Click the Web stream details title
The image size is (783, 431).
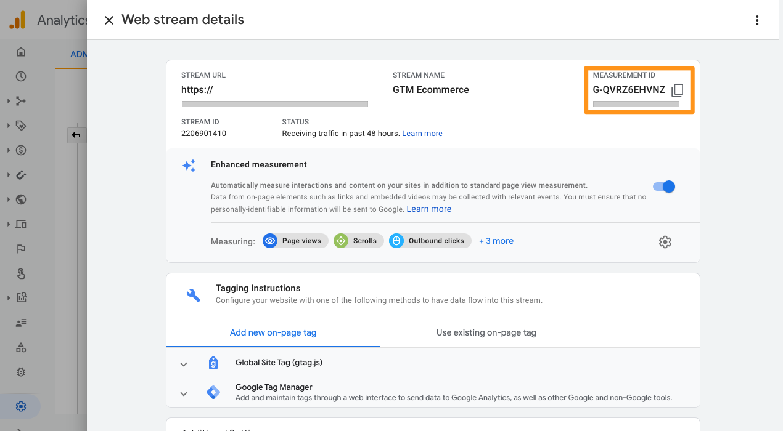point(182,20)
